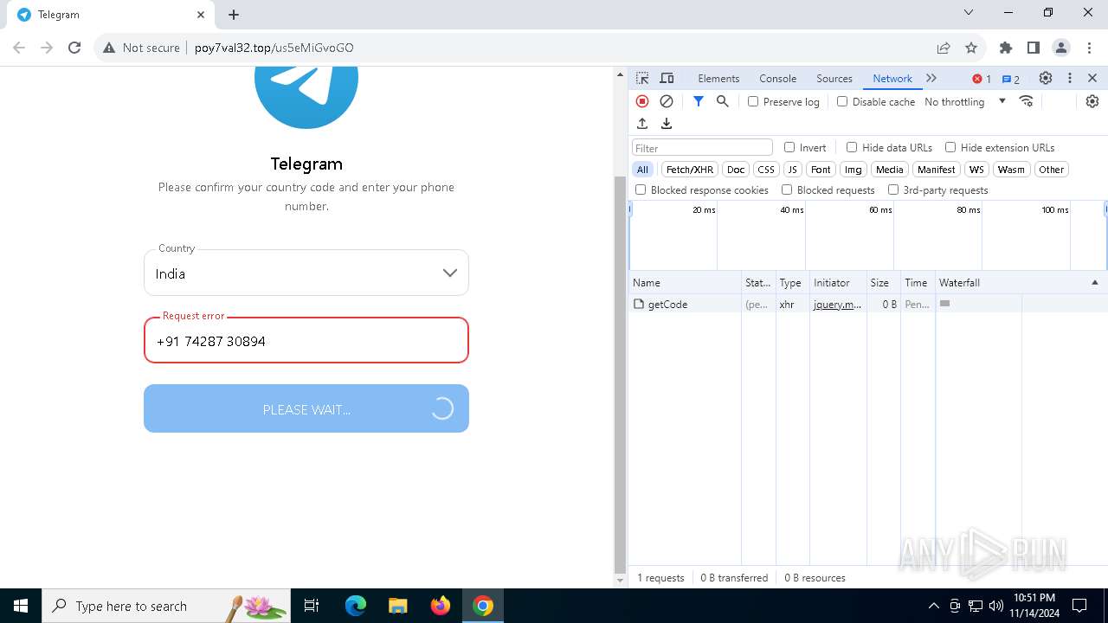The width and height of the screenshot is (1108, 623).
Task: Import HAR file upload icon
Action: pos(642,124)
